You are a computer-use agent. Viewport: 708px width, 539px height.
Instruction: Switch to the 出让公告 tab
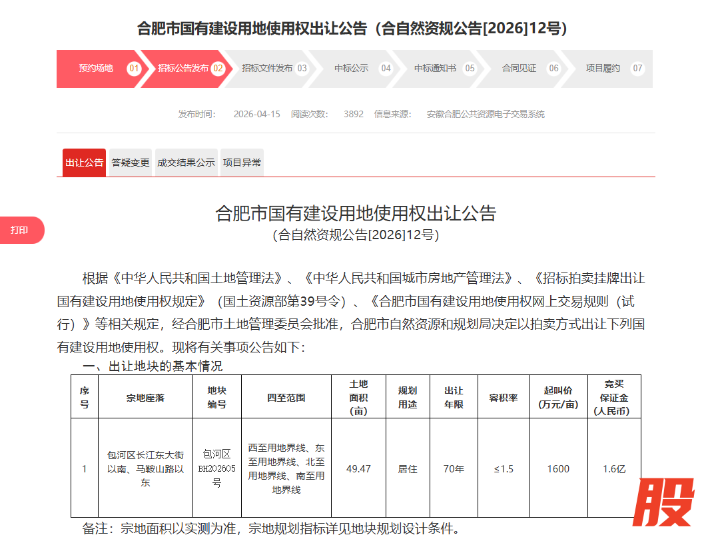pyautogui.click(x=85, y=163)
